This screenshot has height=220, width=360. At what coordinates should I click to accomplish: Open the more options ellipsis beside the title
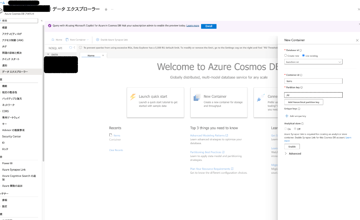(112, 9)
